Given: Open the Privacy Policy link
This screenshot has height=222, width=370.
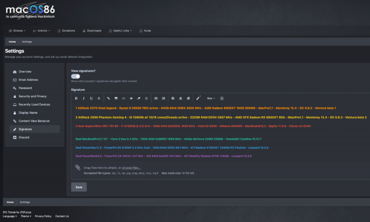Looking at the screenshot, I should pos(43,216).
